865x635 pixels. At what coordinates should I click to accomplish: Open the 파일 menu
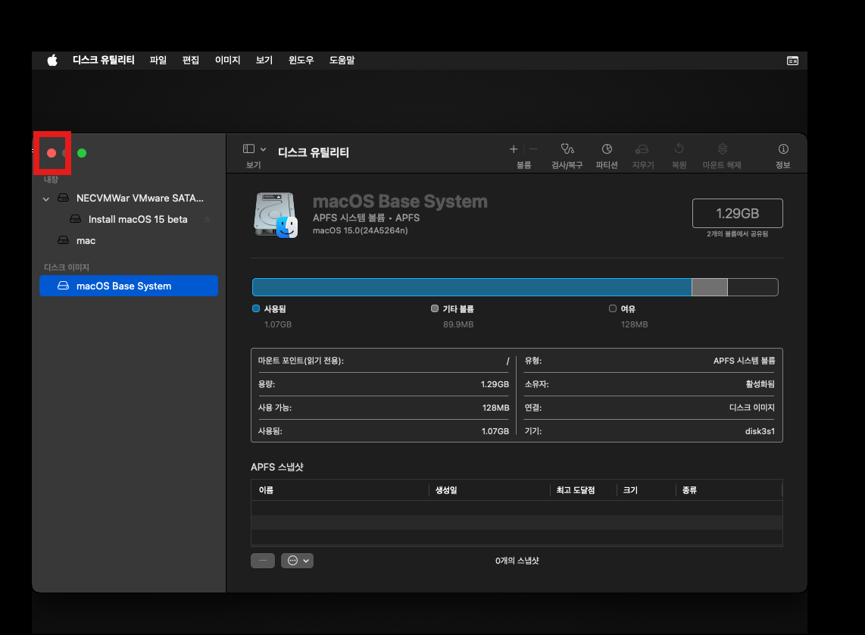pos(158,60)
